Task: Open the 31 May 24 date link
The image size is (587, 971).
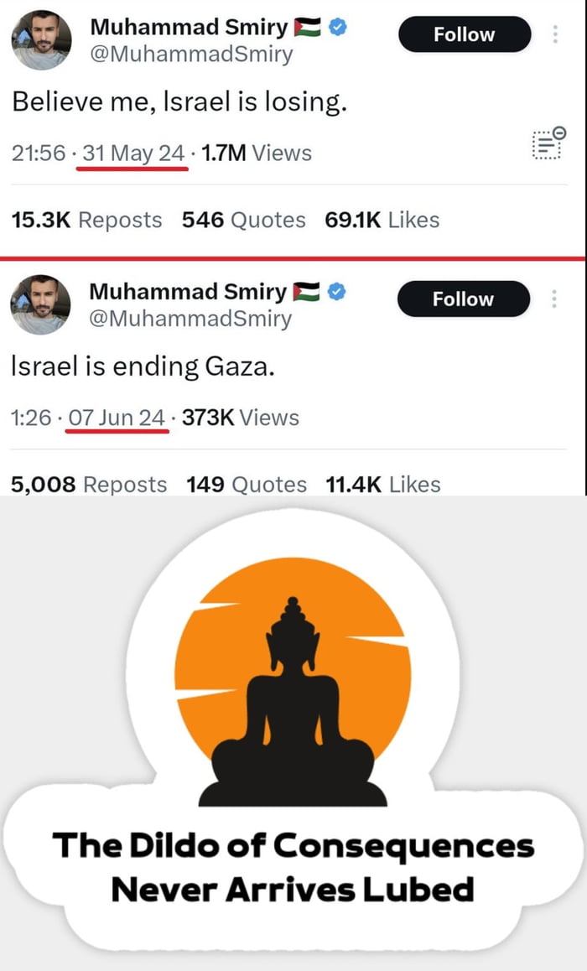Action: [134, 153]
